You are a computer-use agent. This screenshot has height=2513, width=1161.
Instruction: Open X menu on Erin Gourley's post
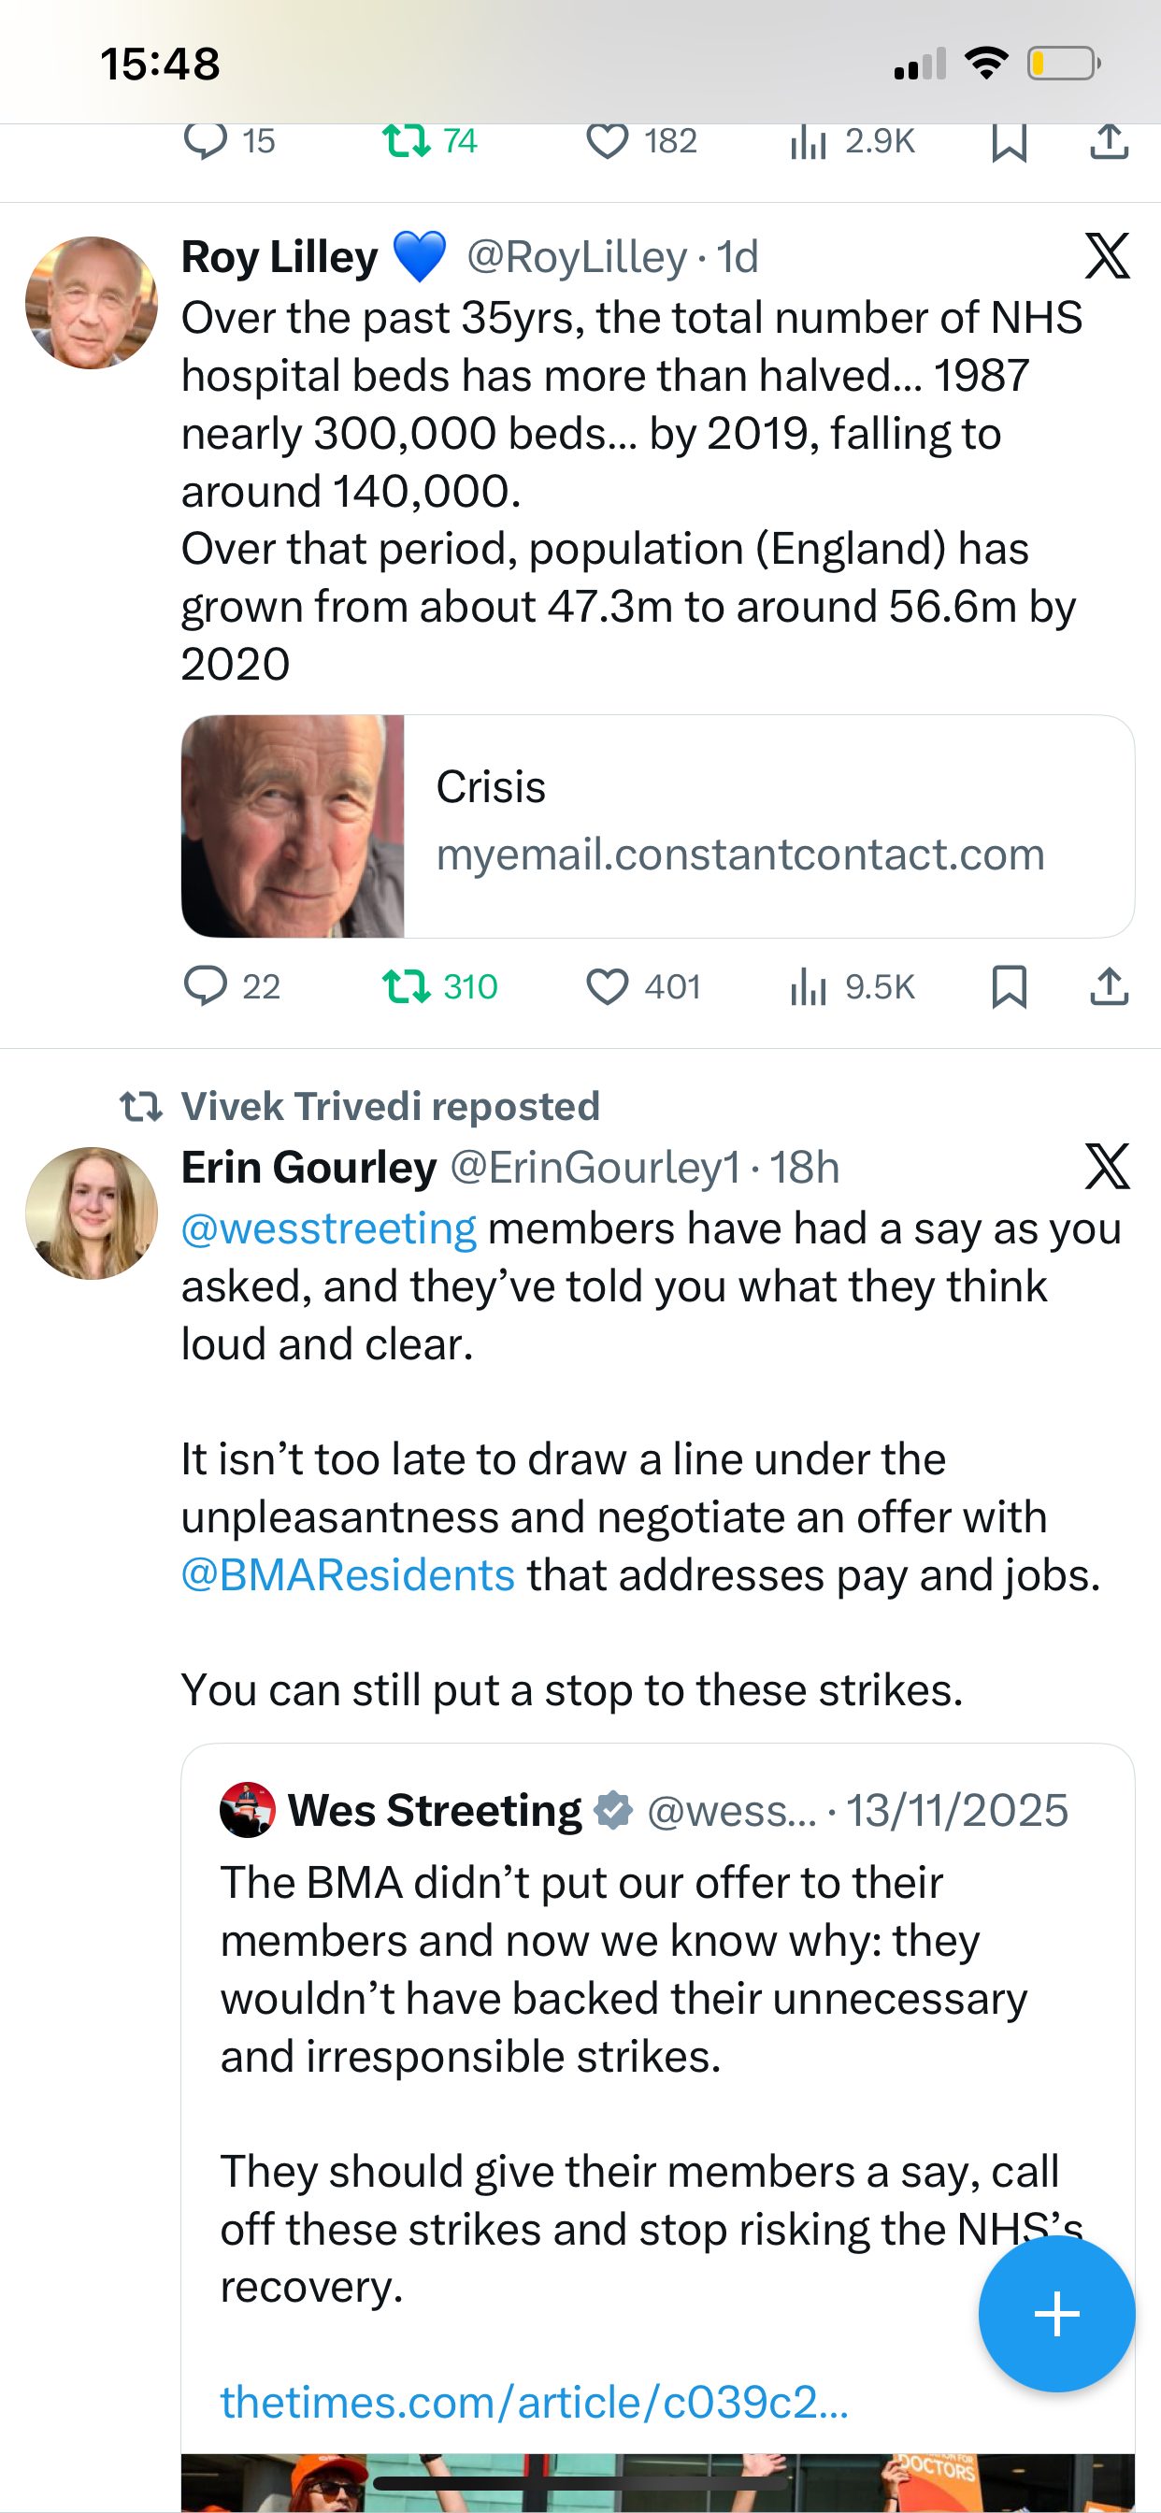point(1108,1167)
